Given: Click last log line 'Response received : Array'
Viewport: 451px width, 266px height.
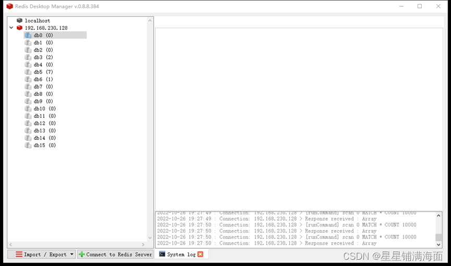Looking at the screenshot, I should pyautogui.click(x=341, y=243).
